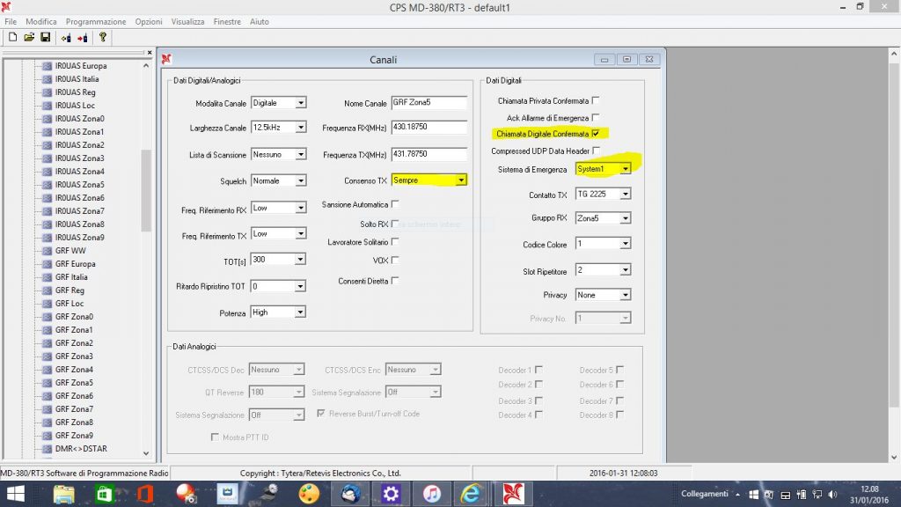Open Sistema di Emergenza dropdown
This screenshot has width=901, height=507.
click(626, 168)
